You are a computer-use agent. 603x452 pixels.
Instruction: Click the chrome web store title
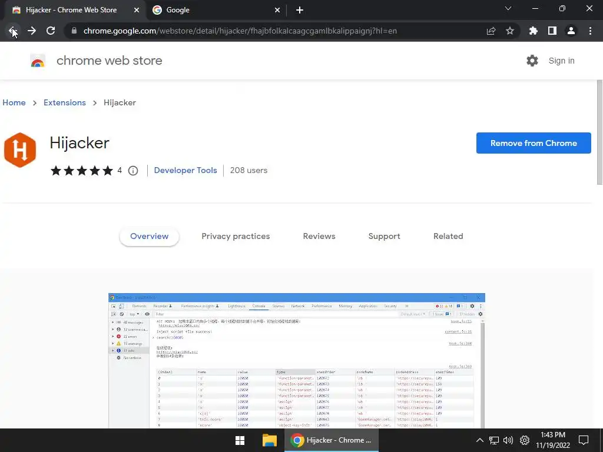pyautogui.click(x=109, y=61)
